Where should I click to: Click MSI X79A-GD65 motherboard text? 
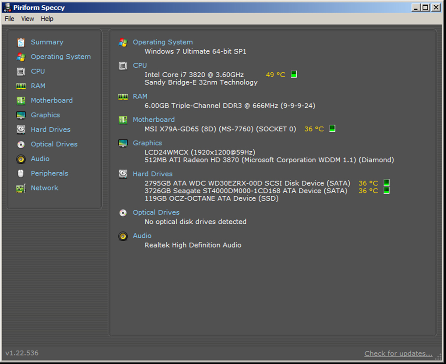[x=220, y=129]
